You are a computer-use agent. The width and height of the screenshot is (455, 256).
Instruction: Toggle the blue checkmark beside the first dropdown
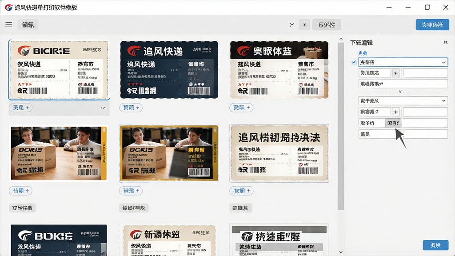353,62
